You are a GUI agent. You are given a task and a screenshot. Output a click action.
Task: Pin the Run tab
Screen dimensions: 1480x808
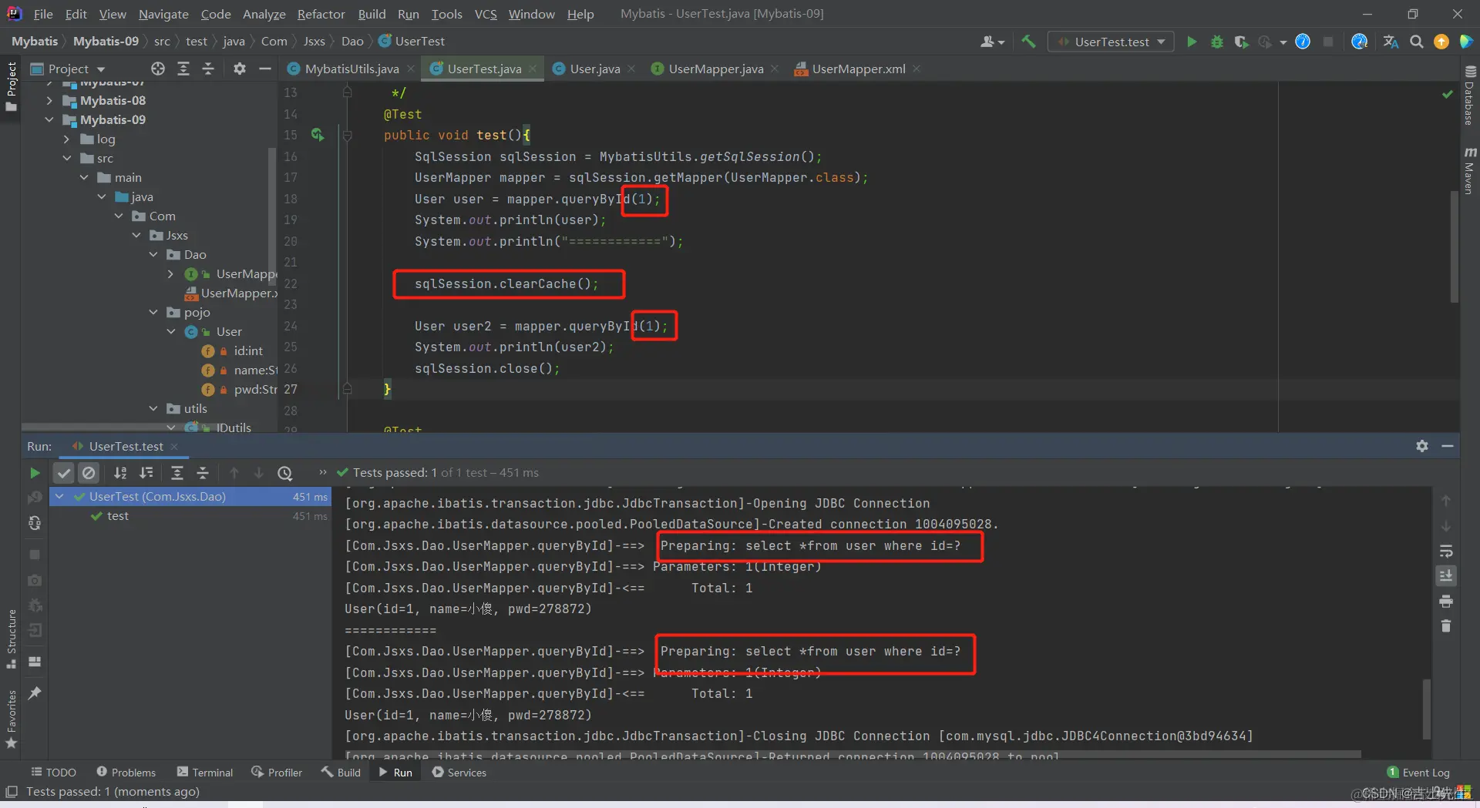coord(35,693)
